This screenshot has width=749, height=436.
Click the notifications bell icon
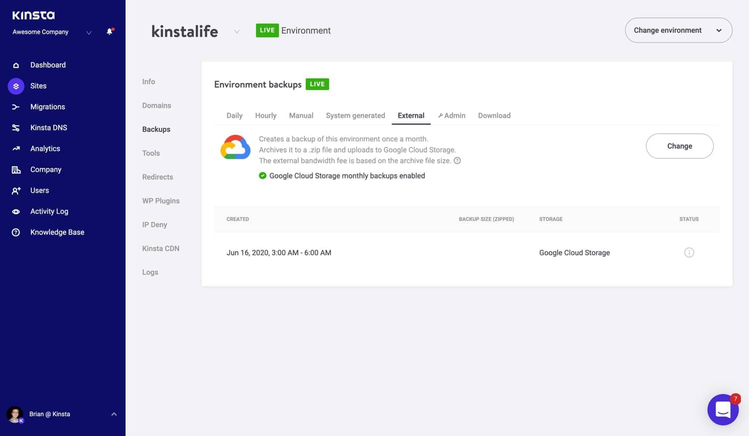(x=110, y=32)
